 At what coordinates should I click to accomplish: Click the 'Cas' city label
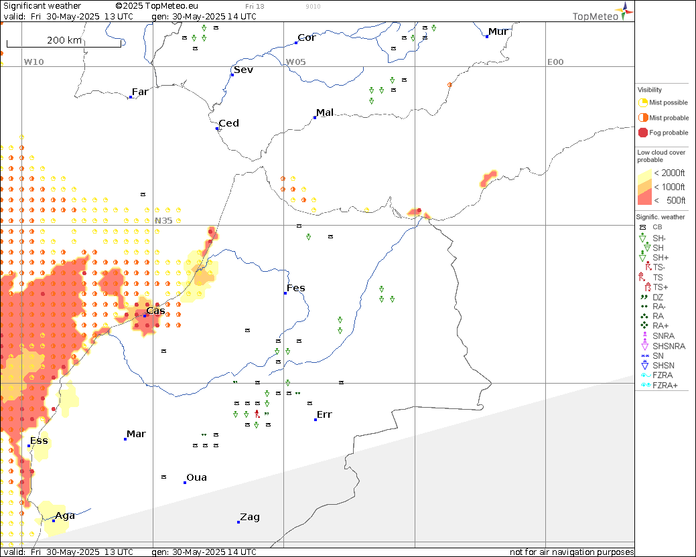tap(156, 311)
